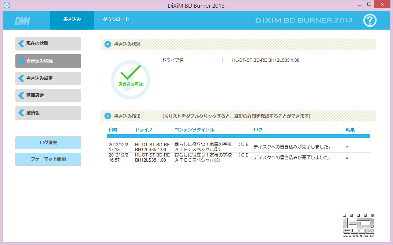
Task: Open the 現在の状態 sidebar section
Action: [48, 44]
